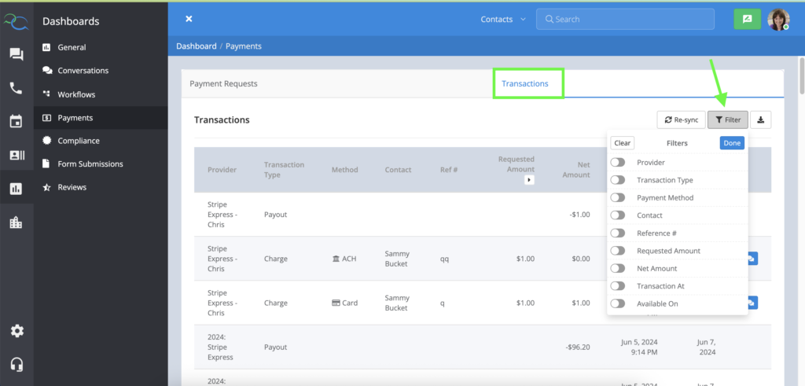
Task: Click Sammy Bucket in the ACH row
Action: click(x=397, y=259)
